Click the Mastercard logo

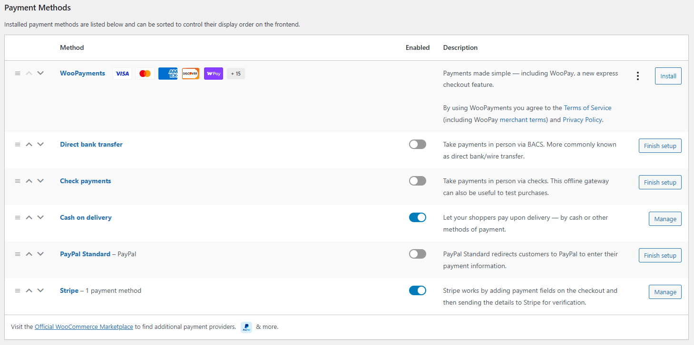point(145,74)
